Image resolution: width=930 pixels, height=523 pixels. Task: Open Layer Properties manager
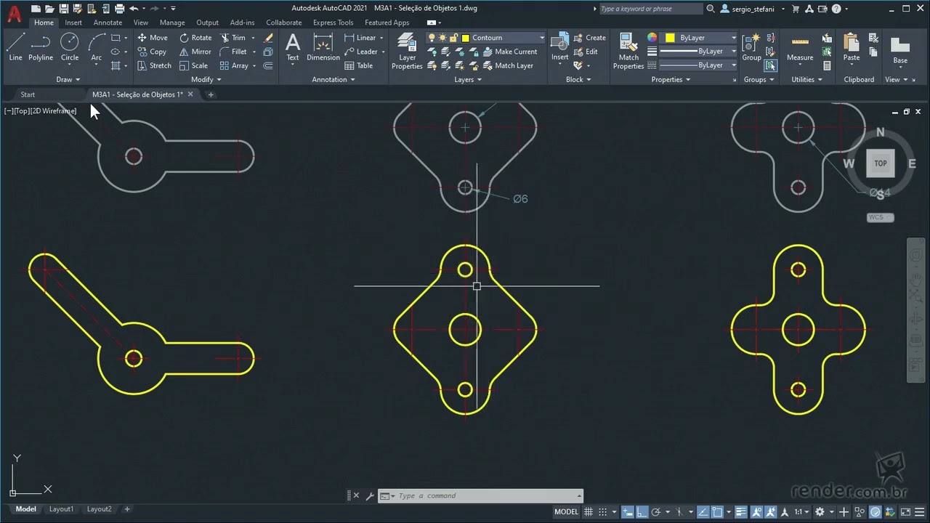click(x=407, y=52)
